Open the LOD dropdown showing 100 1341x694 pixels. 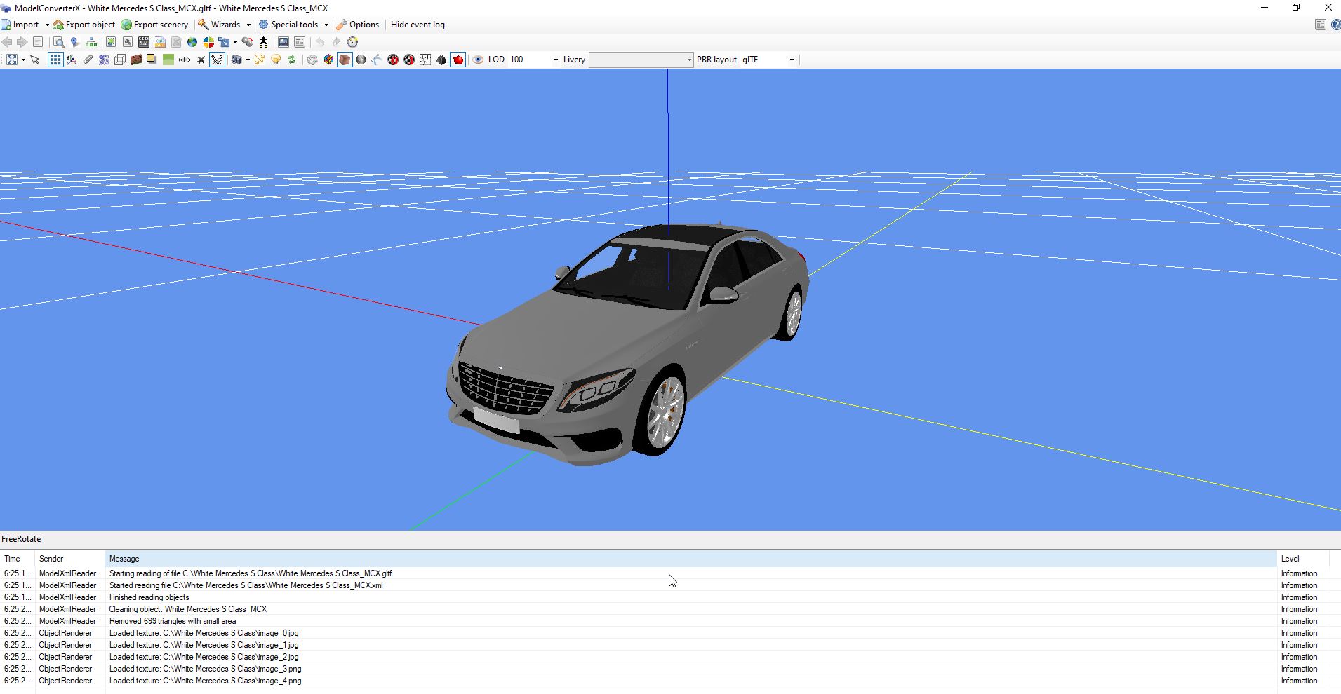[555, 60]
